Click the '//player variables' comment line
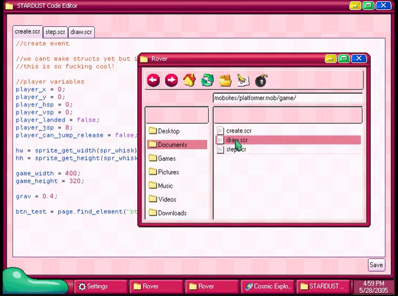The image size is (398, 296). [x=50, y=82]
